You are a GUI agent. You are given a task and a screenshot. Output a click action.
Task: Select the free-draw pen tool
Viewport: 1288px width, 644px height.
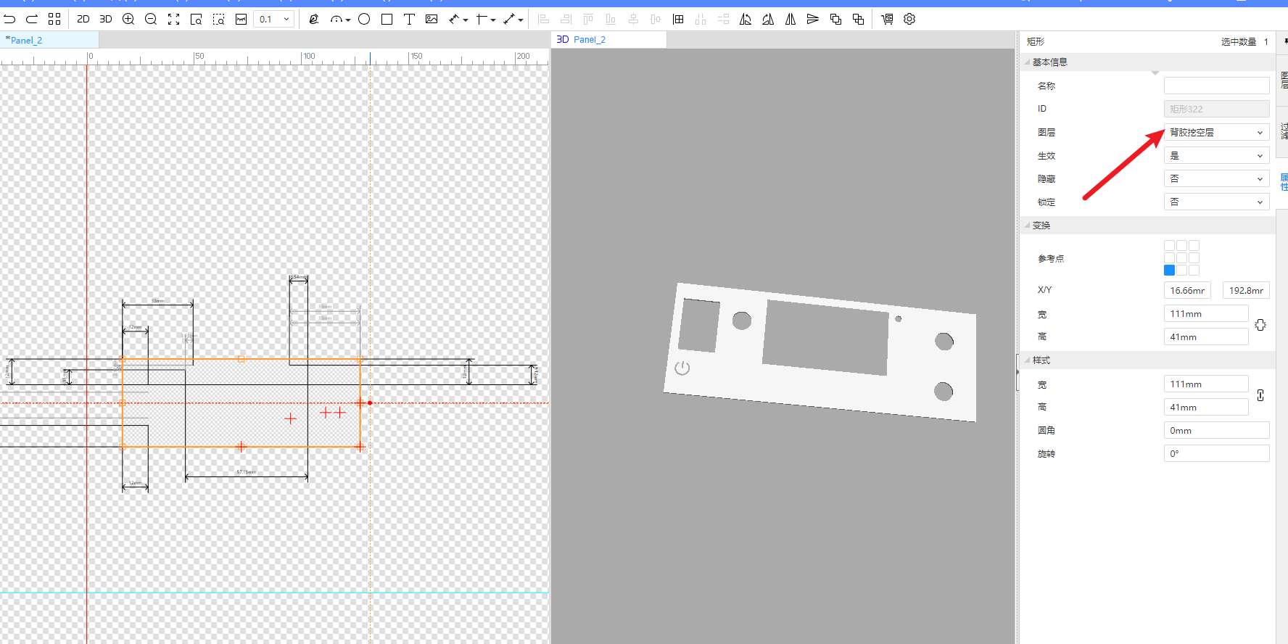pos(313,19)
